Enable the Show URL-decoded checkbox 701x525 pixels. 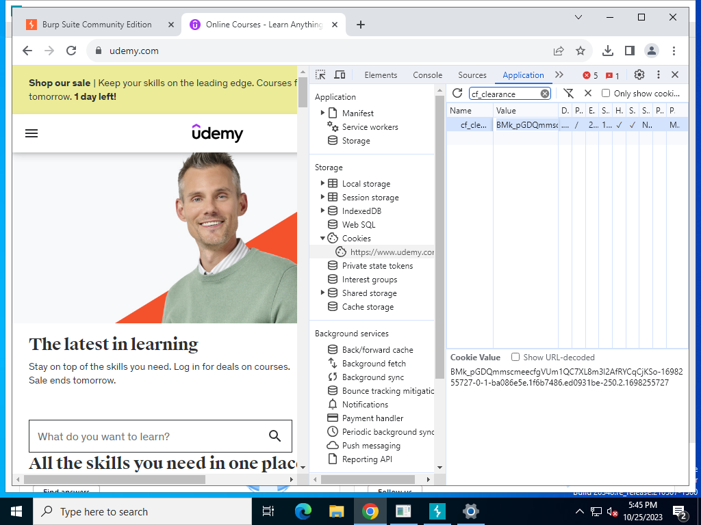(x=515, y=357)
